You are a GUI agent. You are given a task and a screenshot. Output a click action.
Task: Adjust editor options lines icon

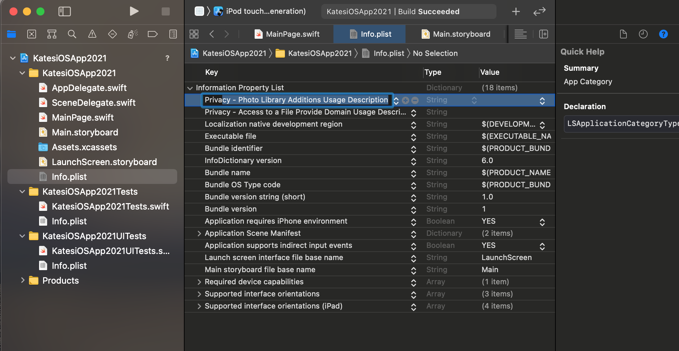pos(520,34)
